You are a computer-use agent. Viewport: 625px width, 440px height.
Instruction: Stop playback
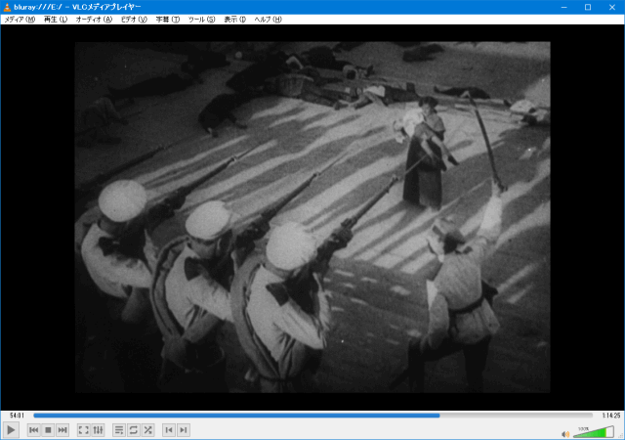48,430
